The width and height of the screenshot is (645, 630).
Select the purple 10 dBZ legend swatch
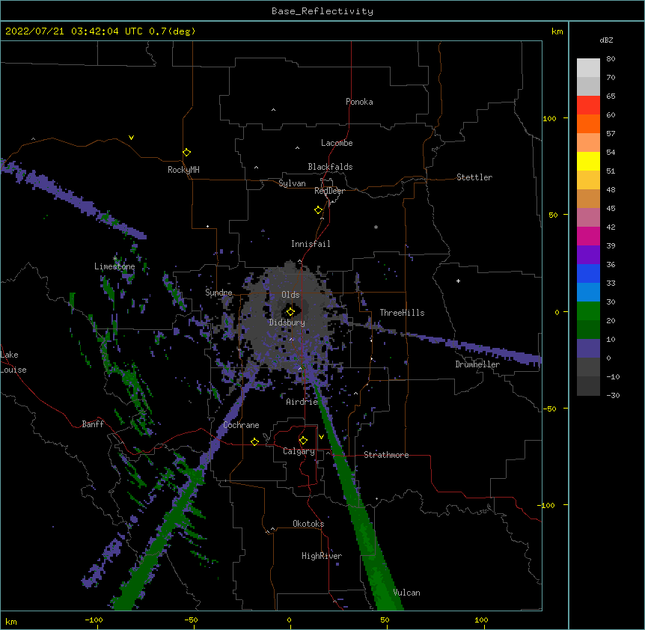[x=588, y=349]
